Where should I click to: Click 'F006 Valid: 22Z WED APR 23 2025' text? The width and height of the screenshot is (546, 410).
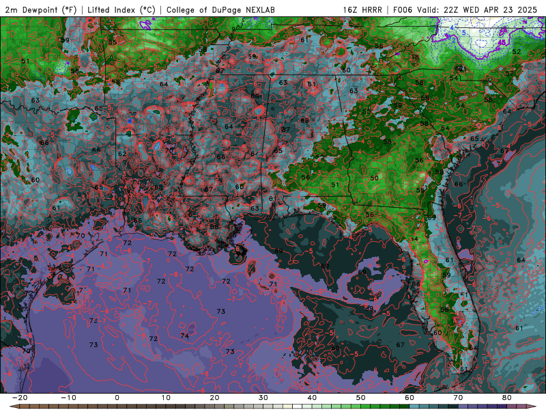coord(465,10)
